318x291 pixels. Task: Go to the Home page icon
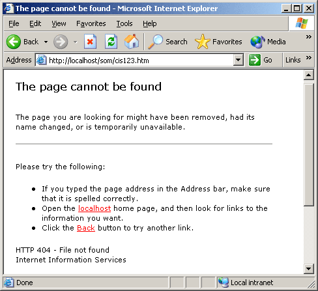click(x=132, y=41)
